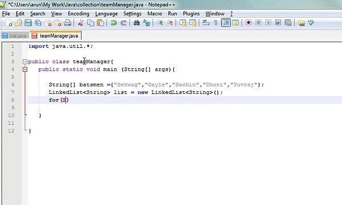The width and height of the screenshot is (342, 205).
Task: Open the Plugins menu
Action: 192,14
